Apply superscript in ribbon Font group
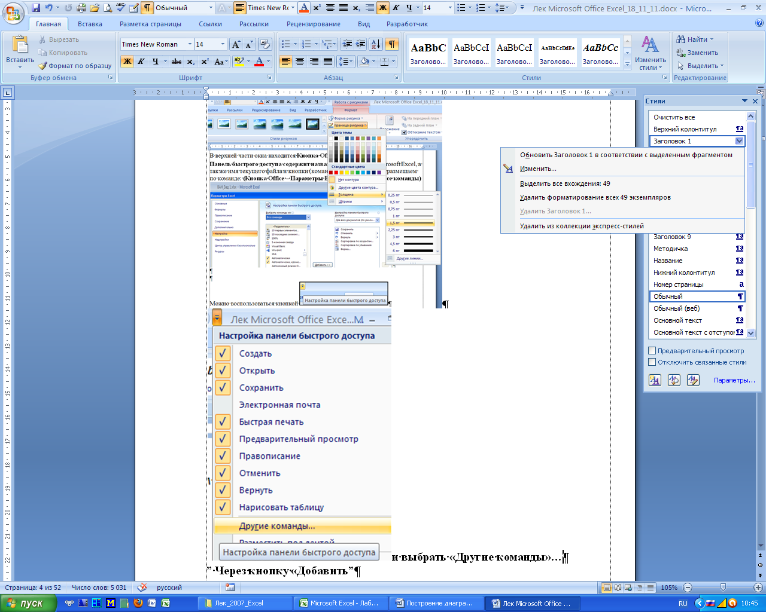The width and height of the screenshot is (766, 612). click(205, 62)
